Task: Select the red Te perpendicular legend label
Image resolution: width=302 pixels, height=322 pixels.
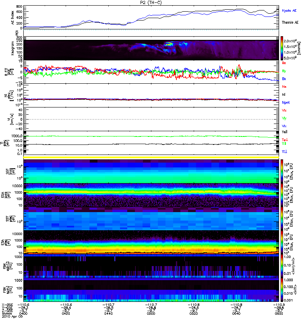Action: (x=285, y=140)
